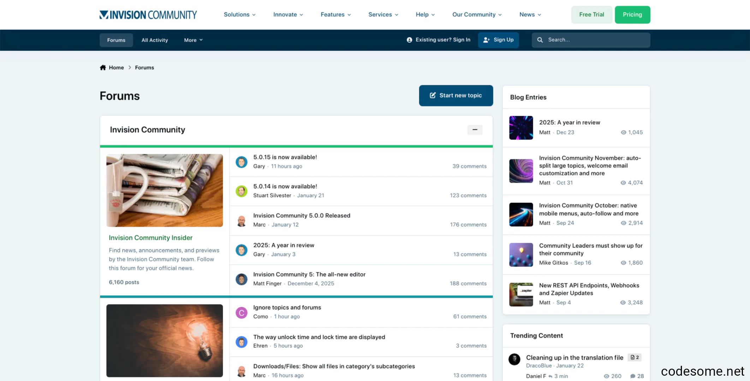Click the Free Trial button
The width and height of the screenshot is (750, 381).
[591, 15]
